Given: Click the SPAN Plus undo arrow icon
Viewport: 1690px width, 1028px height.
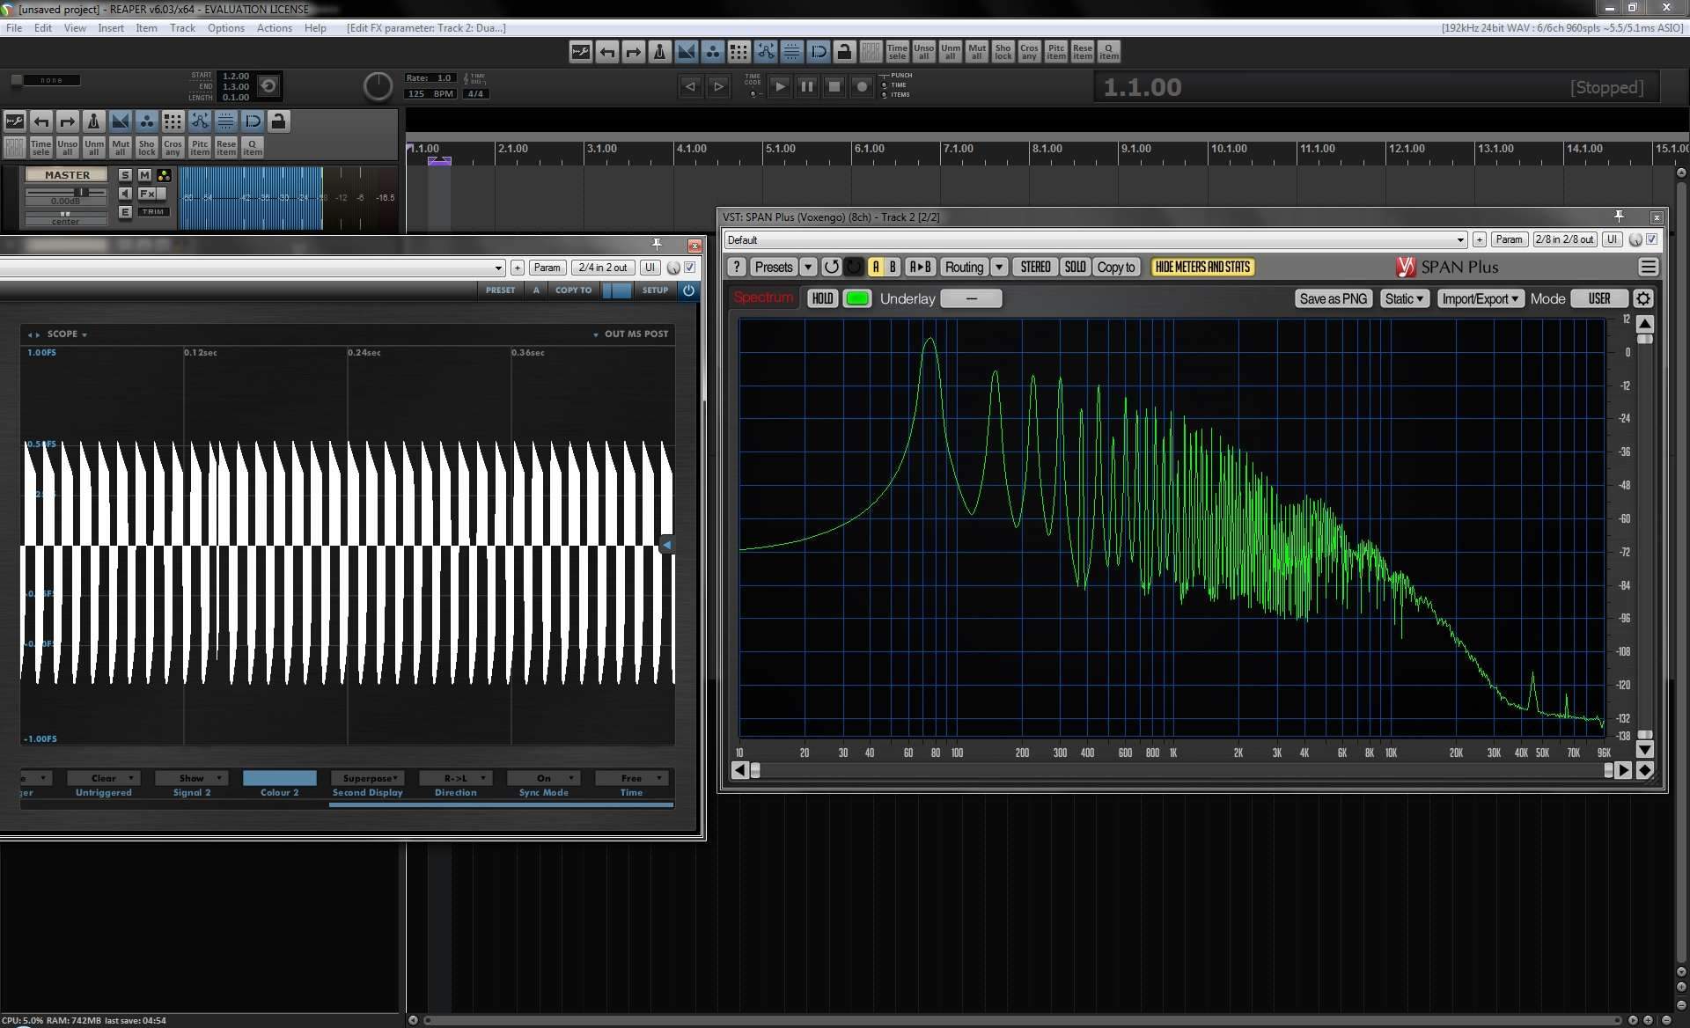Looking at the screenshot, I should pos(831,267).
